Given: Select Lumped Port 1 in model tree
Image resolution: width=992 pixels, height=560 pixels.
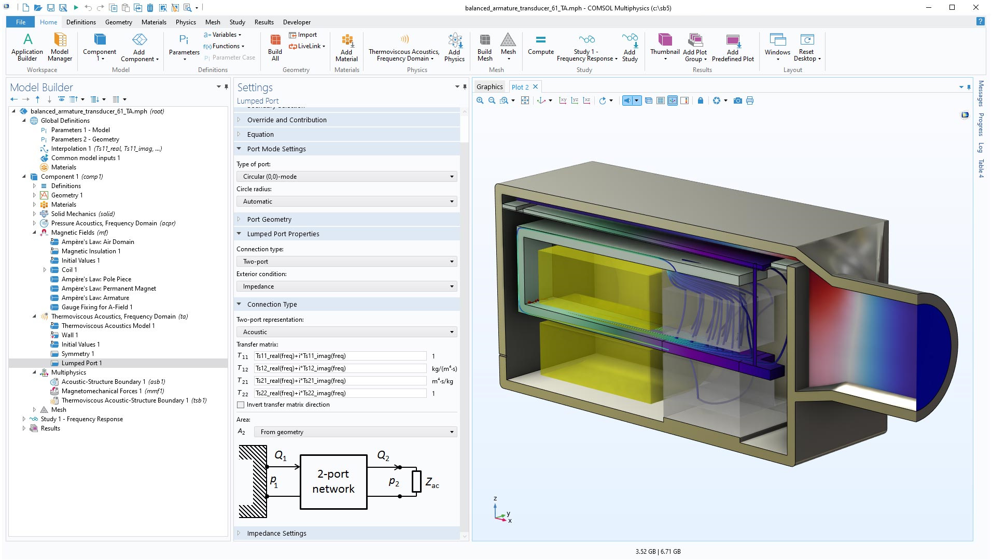Looking at the screenshot, I should (81, 363).
